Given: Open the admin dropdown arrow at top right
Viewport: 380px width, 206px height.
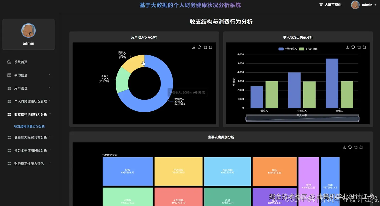Looking at the screenshot, I should click(376, 5).
